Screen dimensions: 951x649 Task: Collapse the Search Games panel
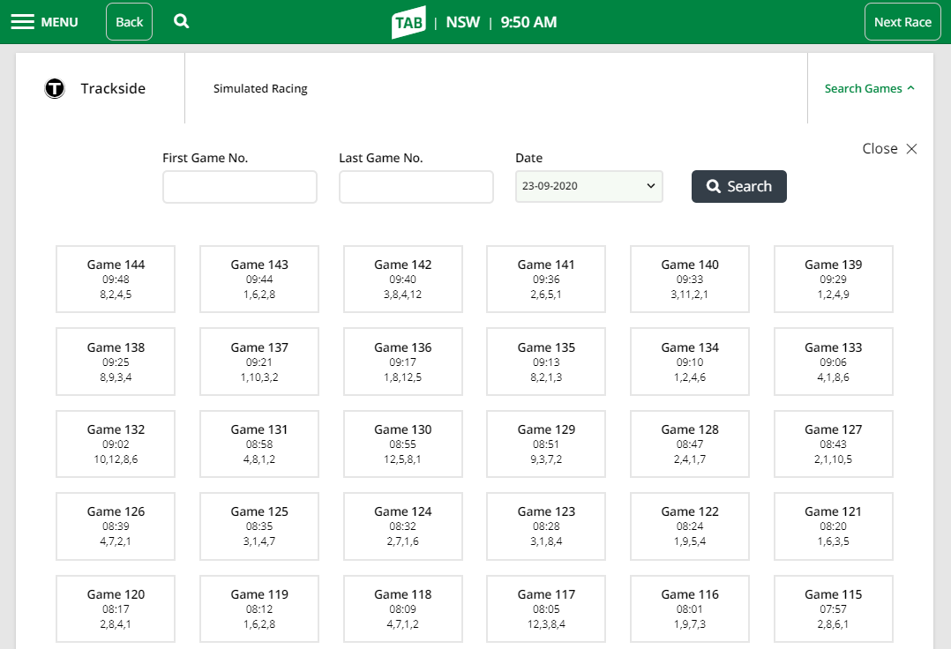click(869, 88)
